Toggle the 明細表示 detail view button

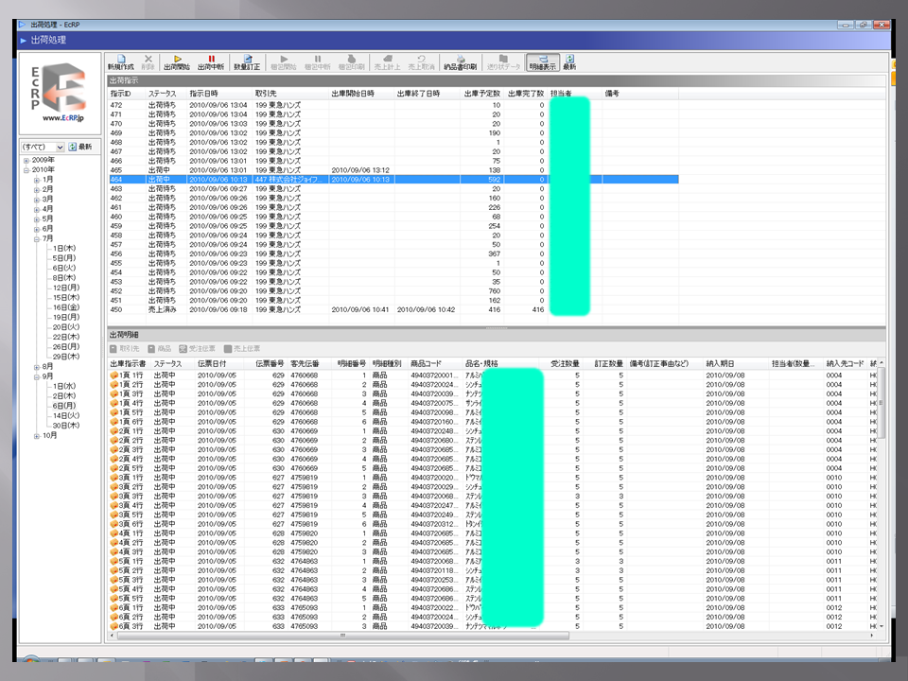click(x=543, y=62)
